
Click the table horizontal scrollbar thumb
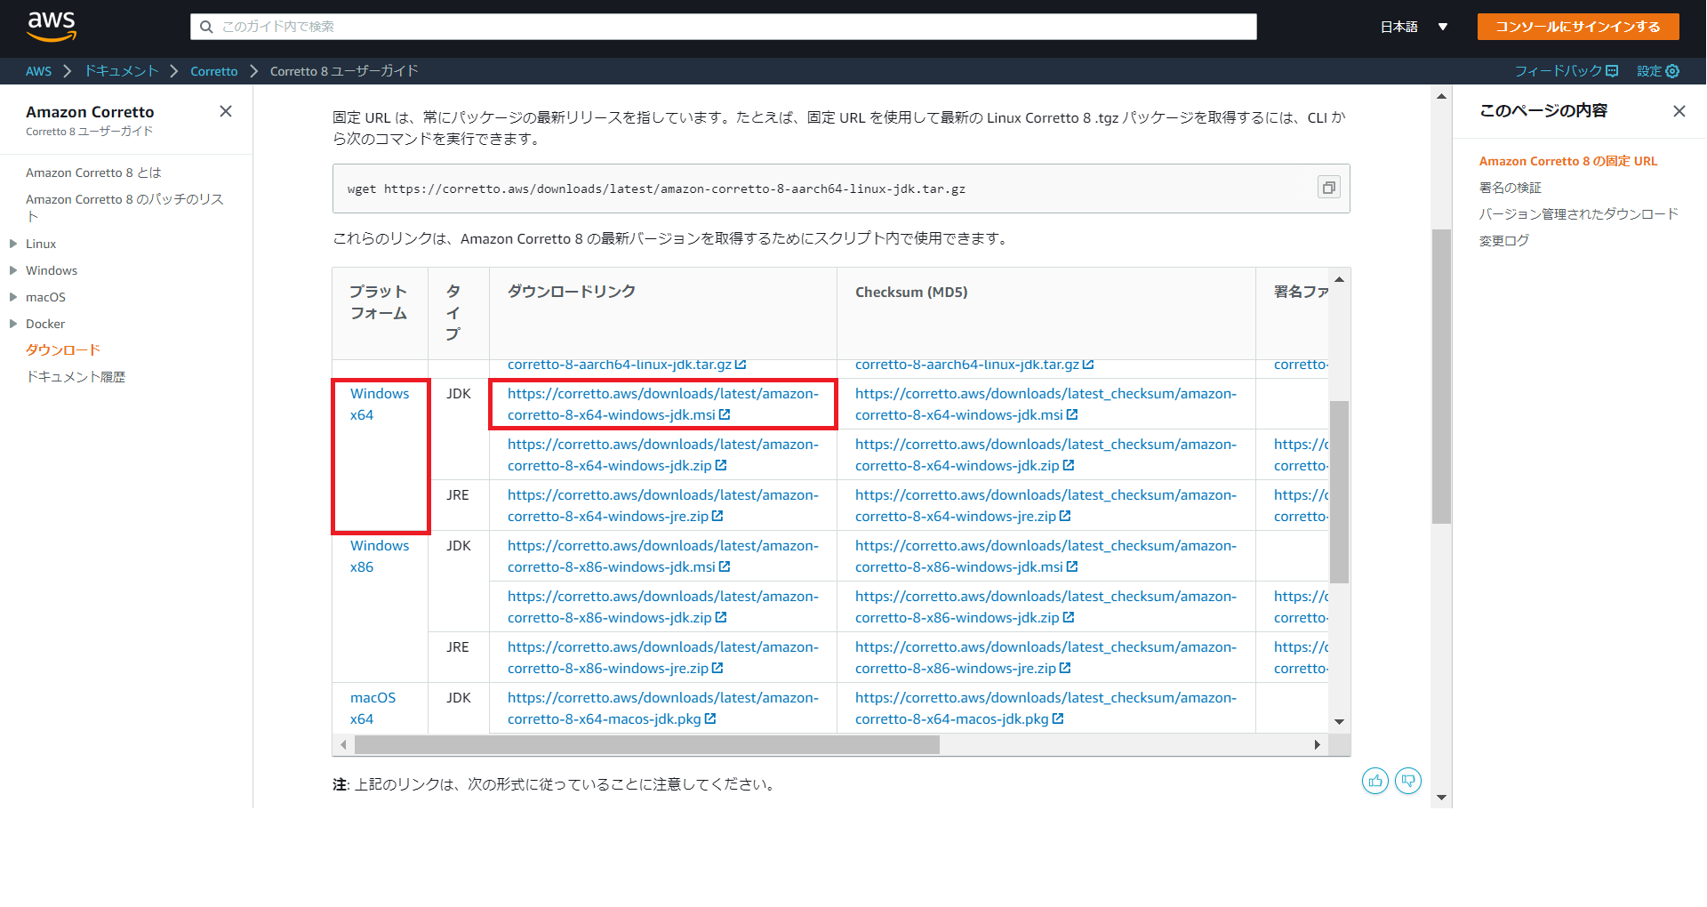647,745
